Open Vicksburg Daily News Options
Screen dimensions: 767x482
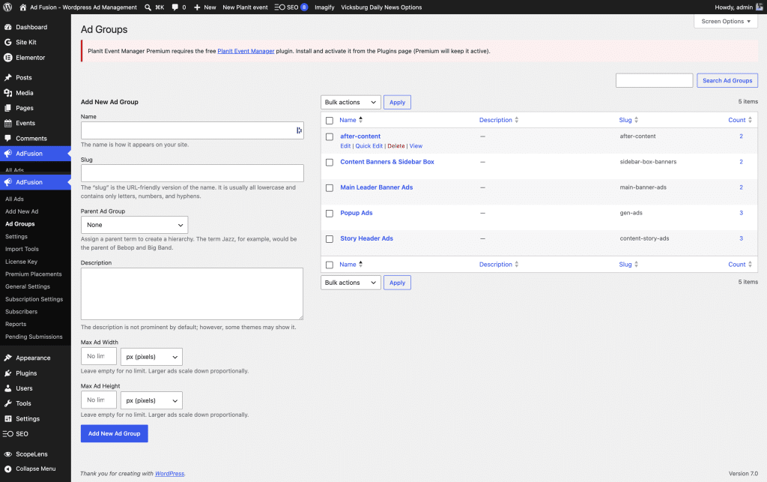click(x=381, y=7)
